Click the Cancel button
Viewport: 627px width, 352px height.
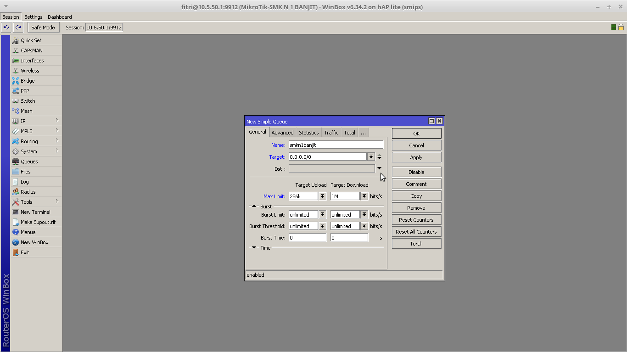pos(416,145)
